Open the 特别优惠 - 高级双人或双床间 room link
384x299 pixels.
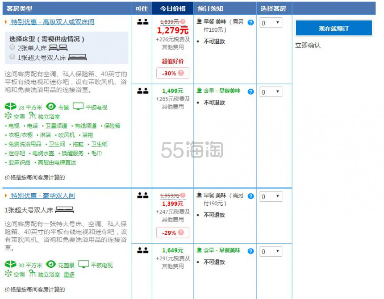53,22
